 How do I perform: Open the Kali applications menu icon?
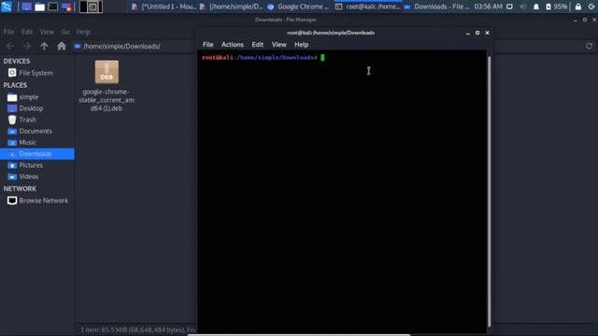7,7
